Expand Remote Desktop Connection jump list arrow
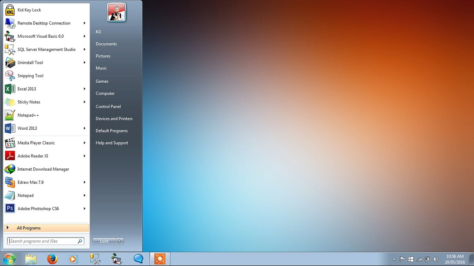The height and width of the screenshot is (266, 474). point(85,23)
